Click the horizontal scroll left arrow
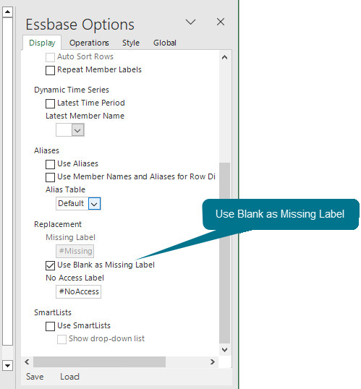Screen dimensions: 361x389 (x=27, y=362)
